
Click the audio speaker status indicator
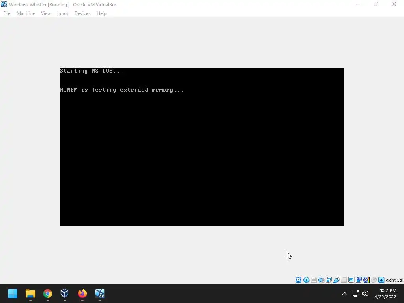(x=321, y=280)
